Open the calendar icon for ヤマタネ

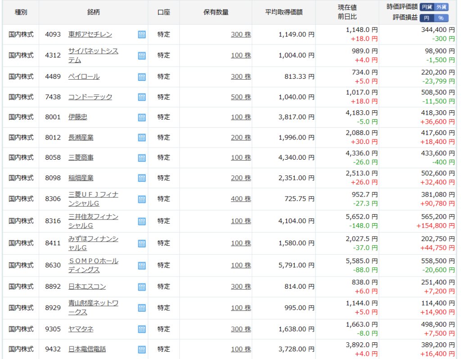[142, 329]
